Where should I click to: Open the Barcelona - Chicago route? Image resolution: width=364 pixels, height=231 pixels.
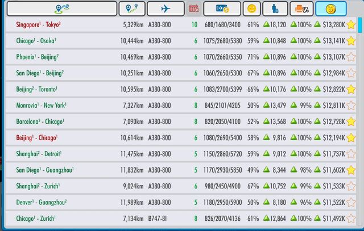coord(181,121)
